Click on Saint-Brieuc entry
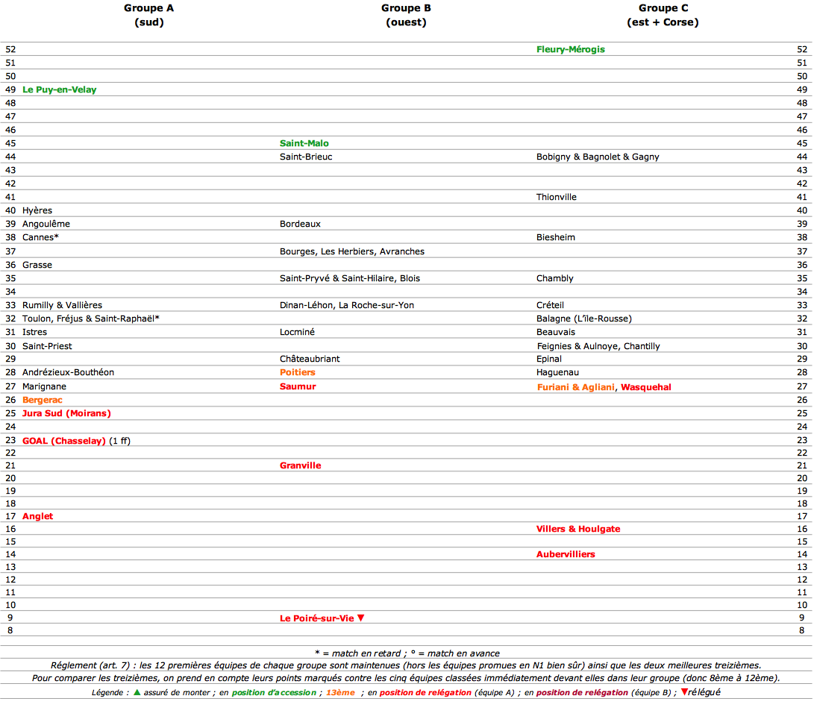 pos(306,157)
